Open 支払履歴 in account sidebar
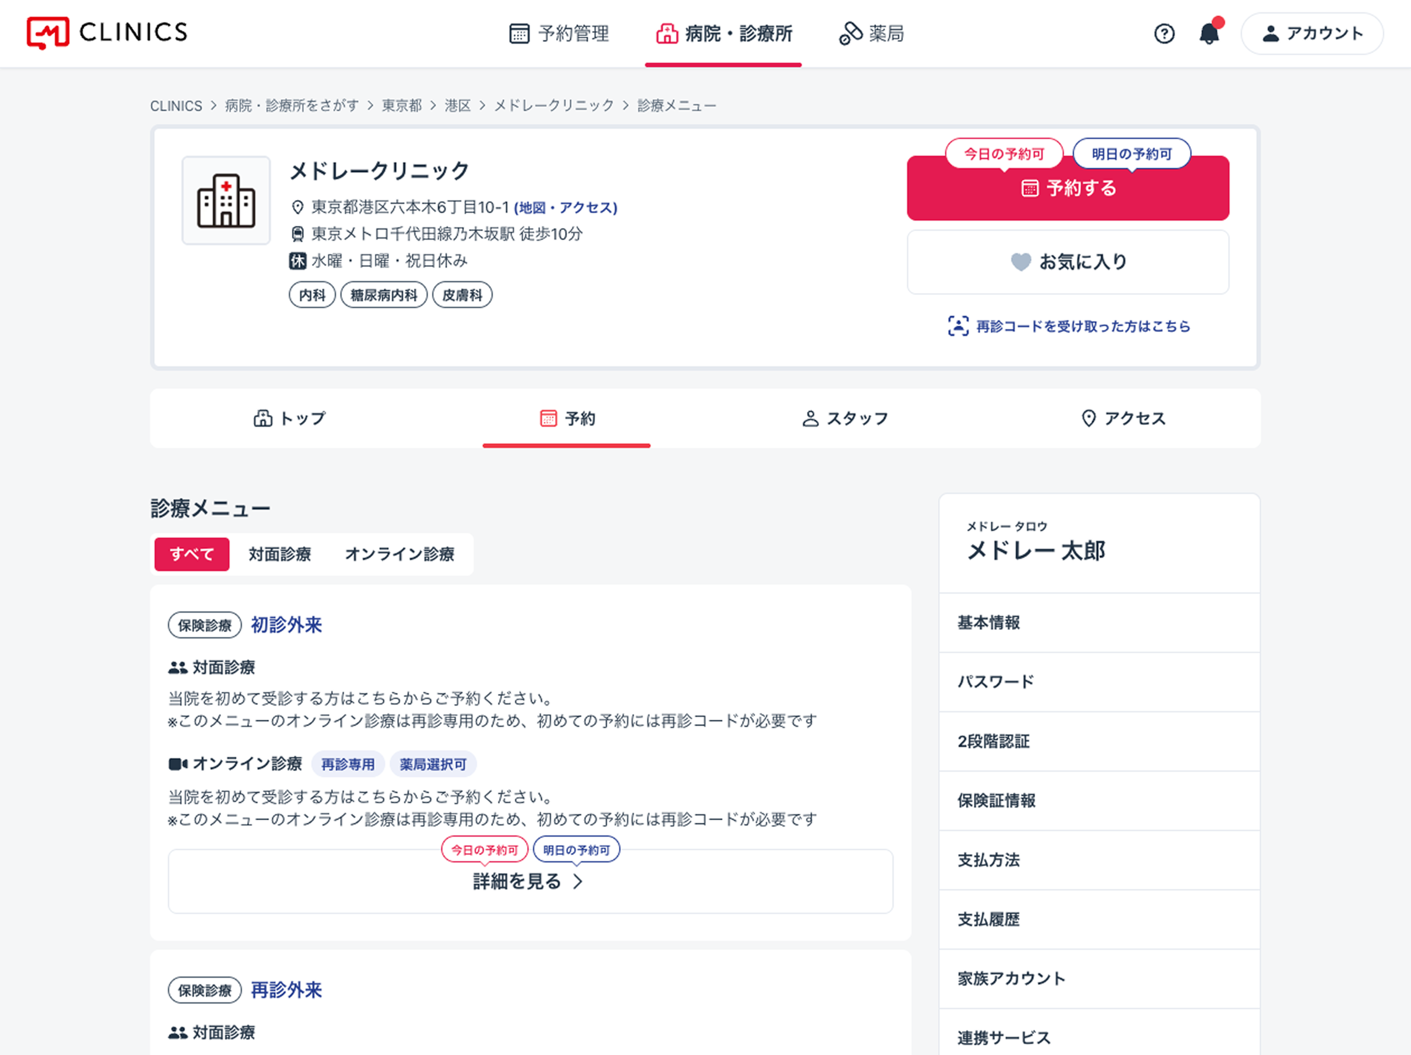The width and height of the screenshot is (1411, 1055). (1099, 920)
